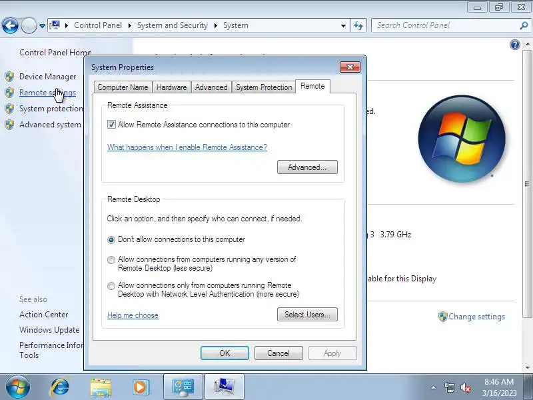Click the greyed Forward navigation arrow
533x400 pixels.
[x=29, y=25]
